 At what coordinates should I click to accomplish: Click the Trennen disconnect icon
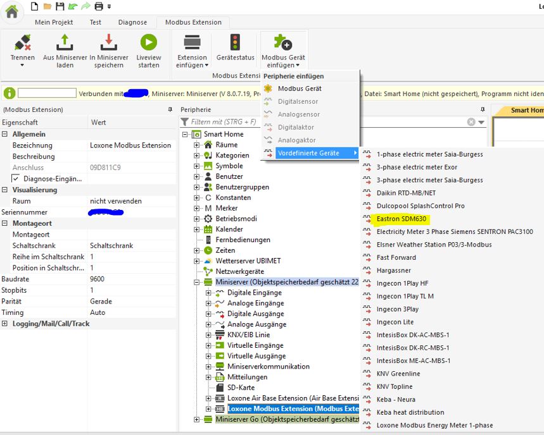click(23, 43)
